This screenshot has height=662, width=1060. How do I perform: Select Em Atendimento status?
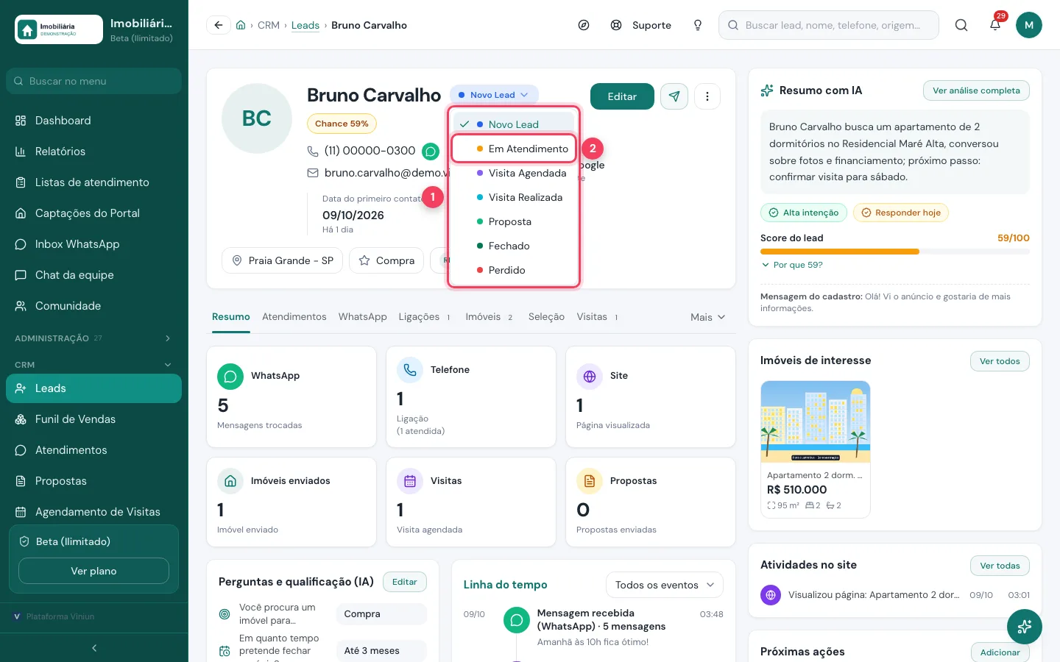point(514,149)
